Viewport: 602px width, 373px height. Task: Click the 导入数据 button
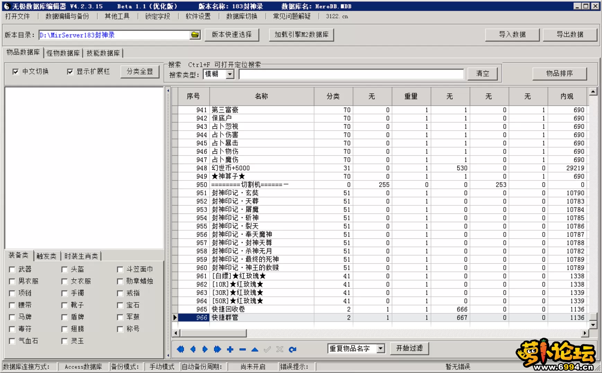pos(512,35)
